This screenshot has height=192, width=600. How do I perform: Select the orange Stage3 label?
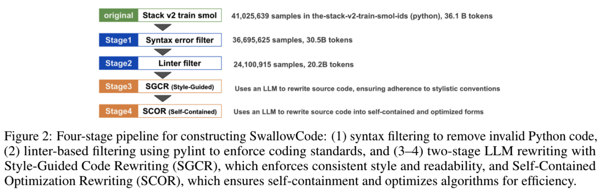(x=119, y=87)
